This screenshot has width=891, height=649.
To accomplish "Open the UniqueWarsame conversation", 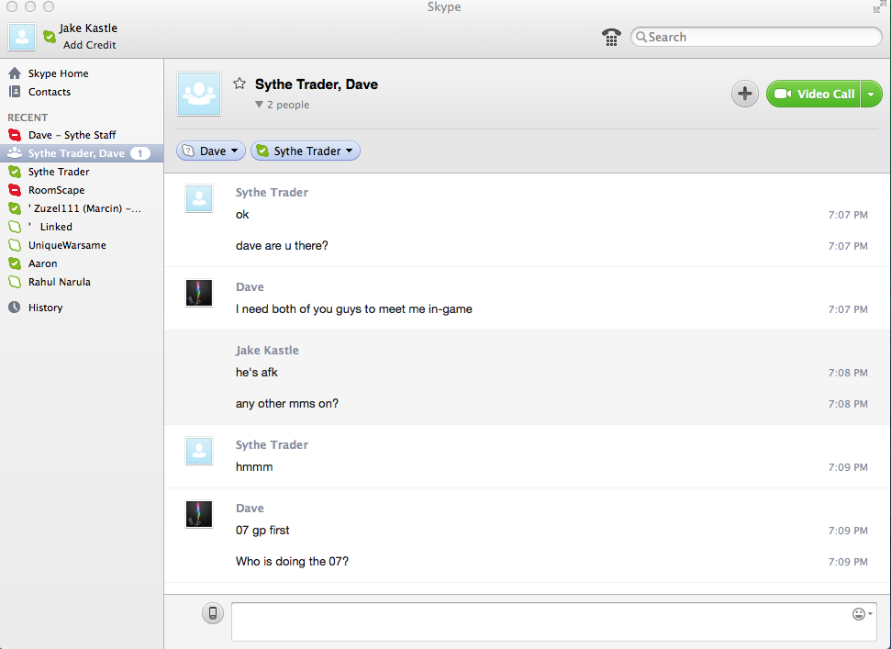I will click(x=67, y=245).
